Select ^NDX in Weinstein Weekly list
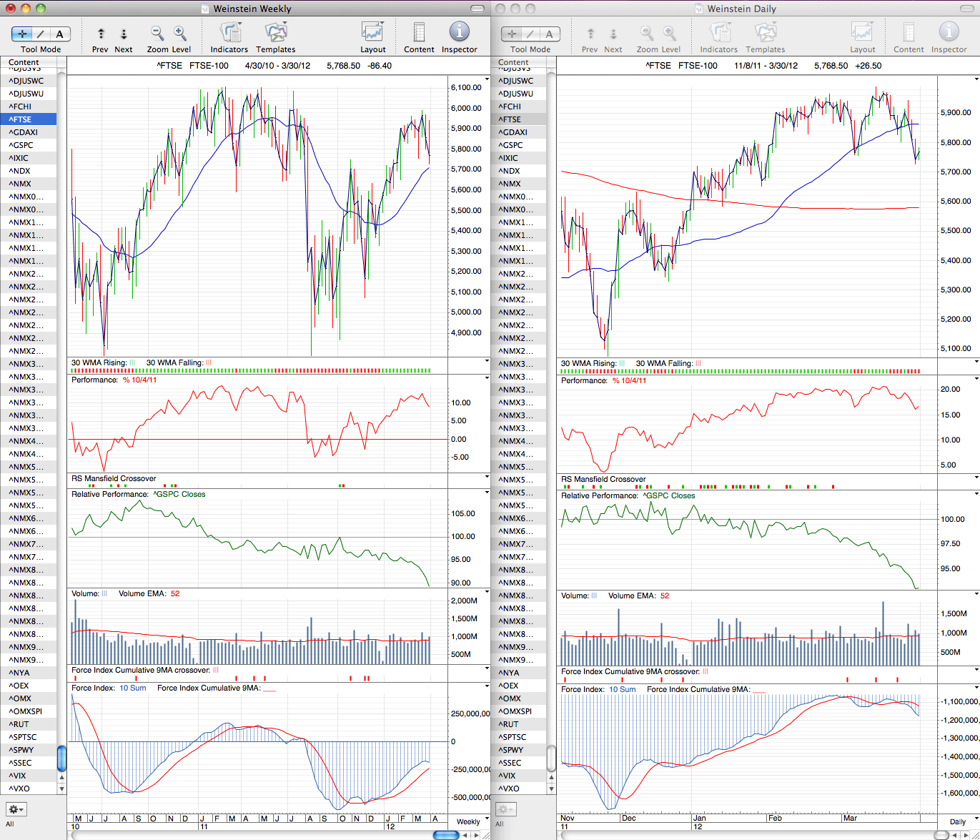The width and height of the screenshot is (980, 840). click(29, 171)
